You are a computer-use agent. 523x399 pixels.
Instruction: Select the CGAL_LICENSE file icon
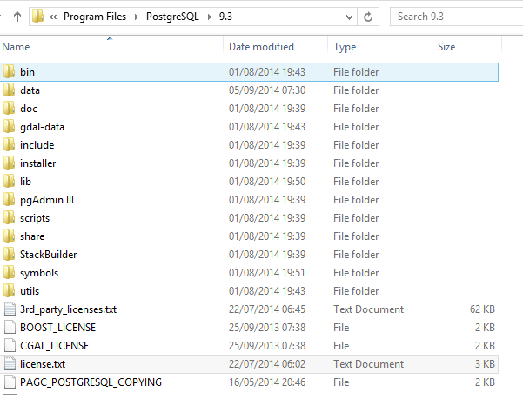pos(10,345)
